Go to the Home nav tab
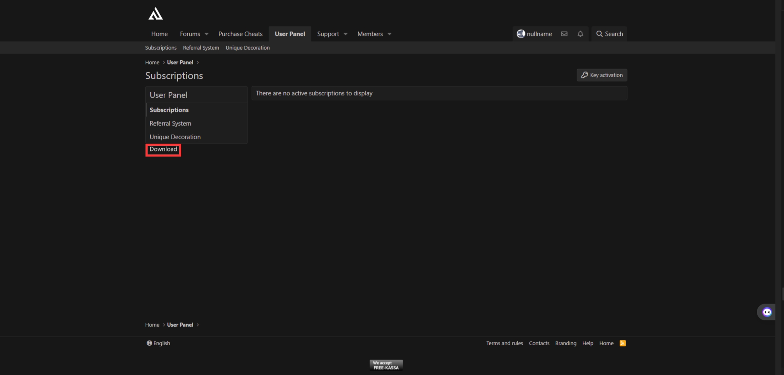The image size is (784, 375). click(159, 34)
